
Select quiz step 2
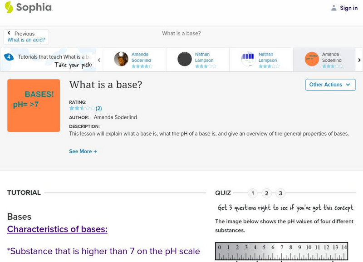pos(267,193)
